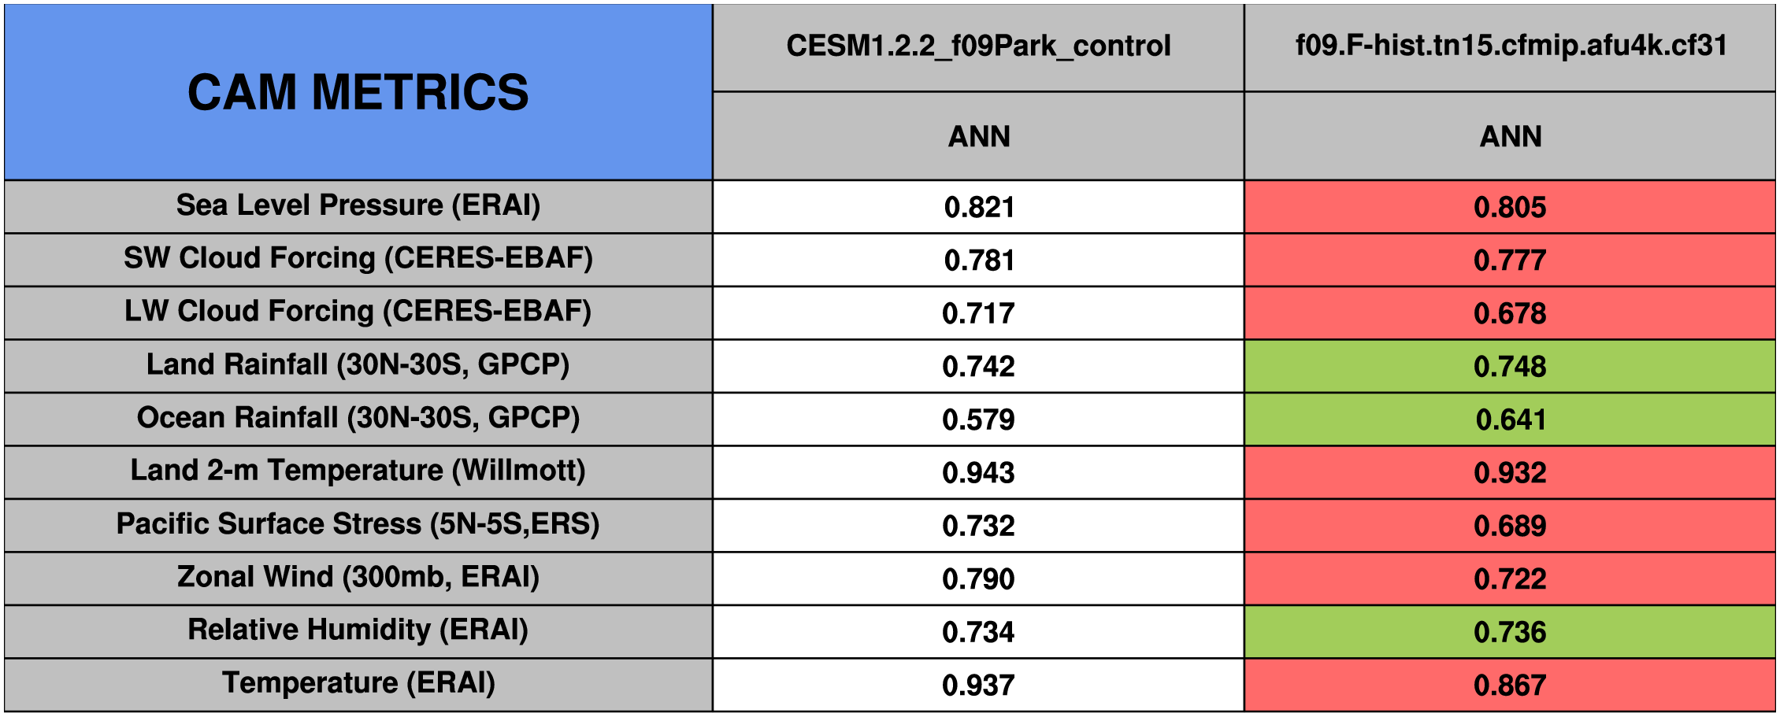Select the Land Rainfall (30N-30S, GPCP) row label

tap(358, 365)
